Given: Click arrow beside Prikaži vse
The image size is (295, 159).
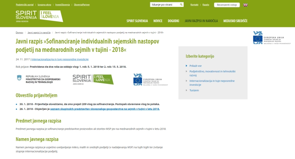Looking at the screenshot, I should (186, 66).
